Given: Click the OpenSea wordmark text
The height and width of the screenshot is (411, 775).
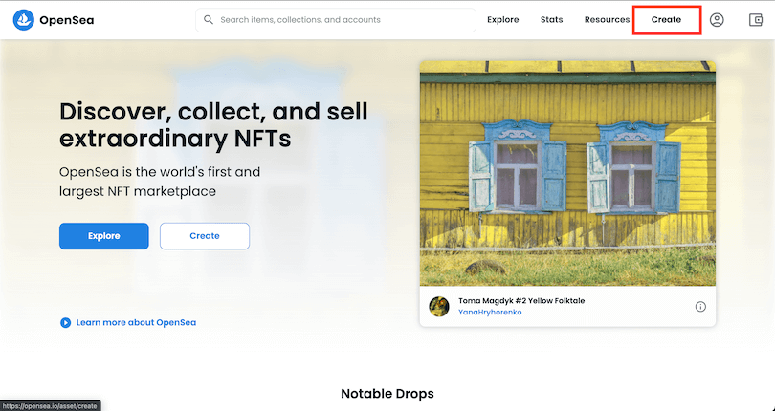Looking at the screenshot, I should point(66,20).
